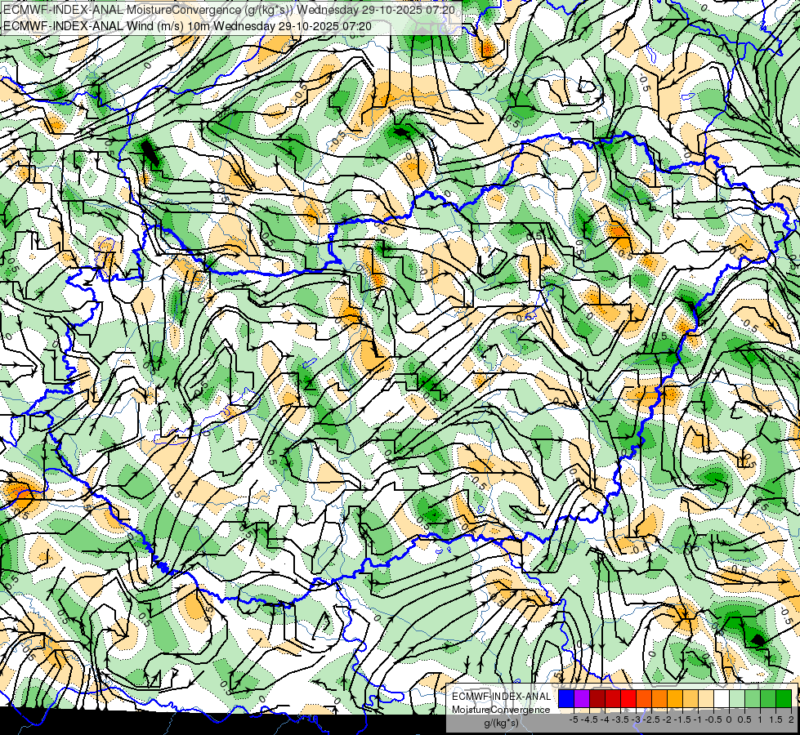
Task: Click the -3.5 tick label in the legend
Action: coord(620,719)
